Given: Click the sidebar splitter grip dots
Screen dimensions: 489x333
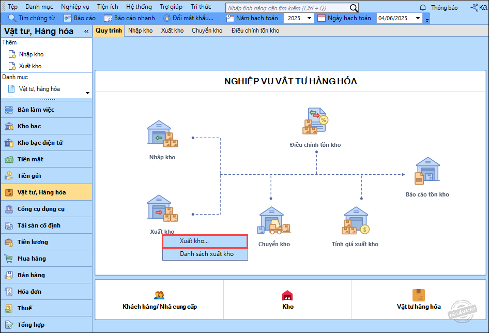Looking at the screenshot, I should click(x=47, y=100).
